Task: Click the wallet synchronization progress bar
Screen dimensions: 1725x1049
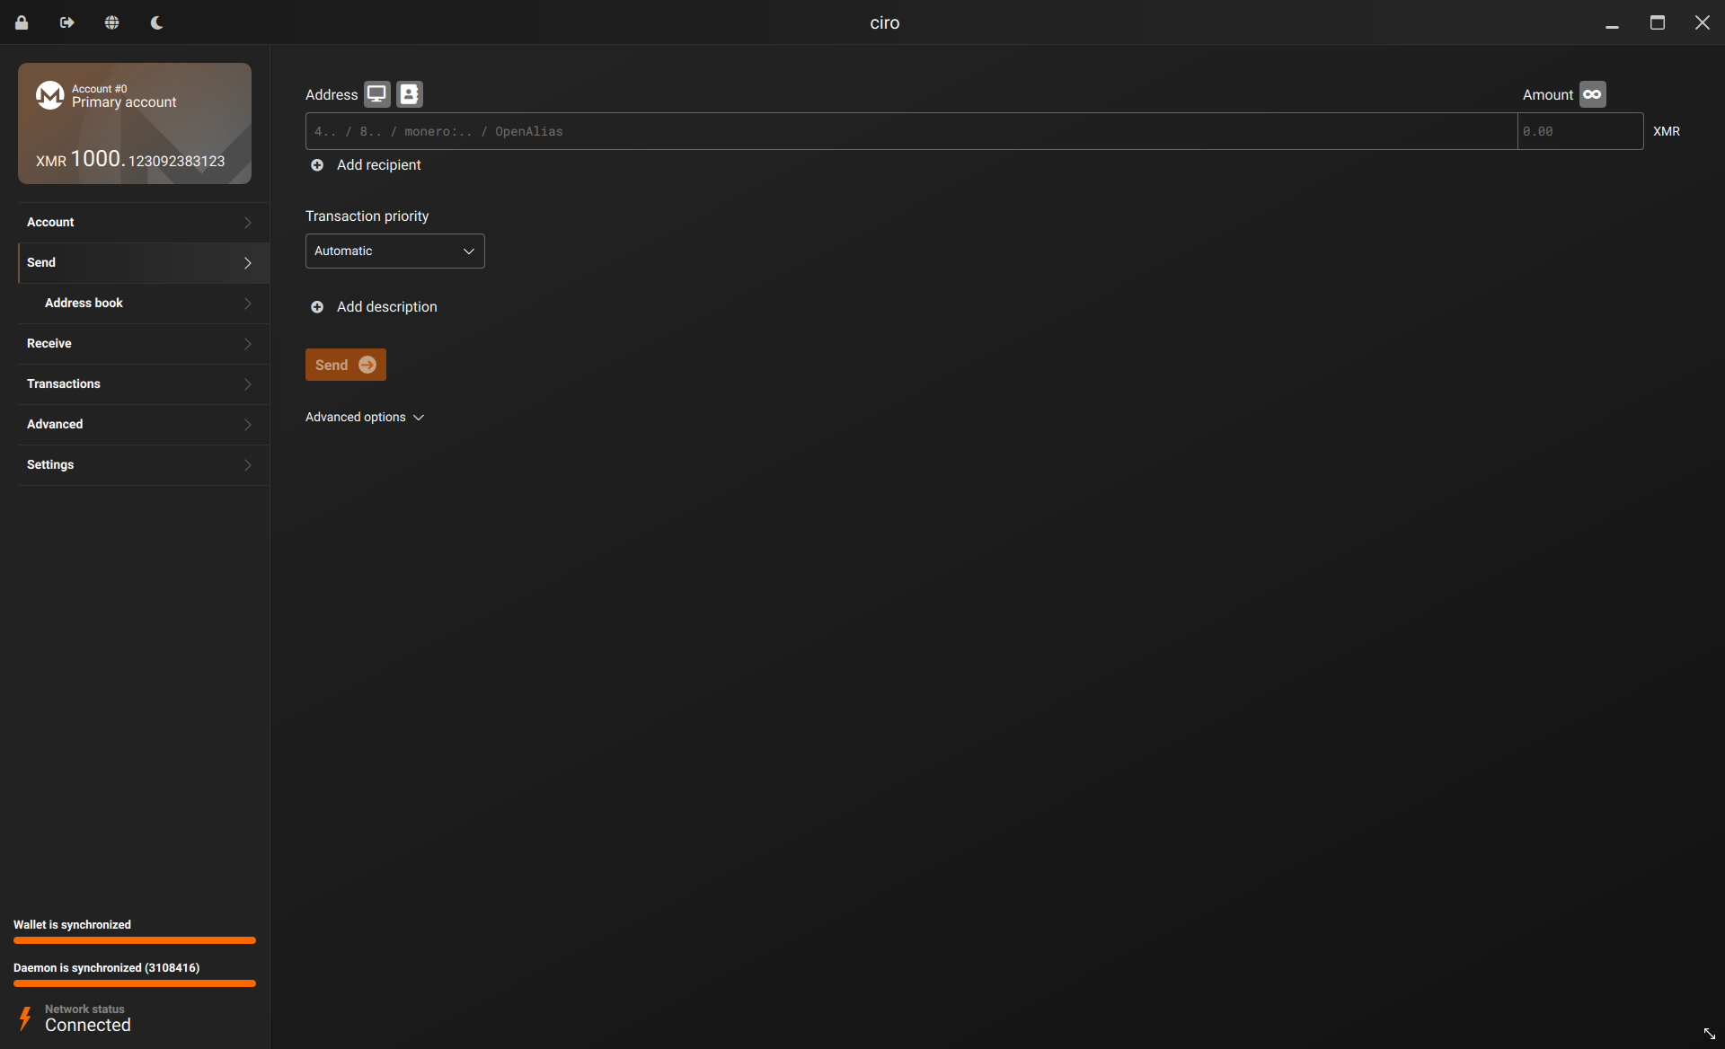Action: (135, 940)
